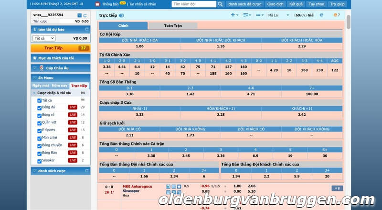Viewport: 382px width, 210px height.
Task: Click the refresh icon next to Giải
Action: pos(321,15)
